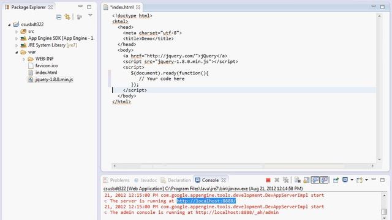Click the '// Your code here' comment line
Image resolution: width=392 pixels, height=220 pixels.
[162, 79]
